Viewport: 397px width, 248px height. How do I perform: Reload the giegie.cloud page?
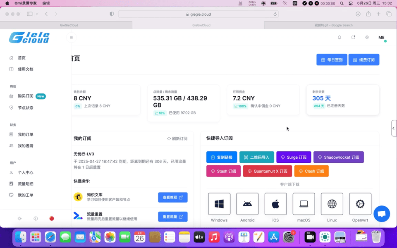click(275, 14)
